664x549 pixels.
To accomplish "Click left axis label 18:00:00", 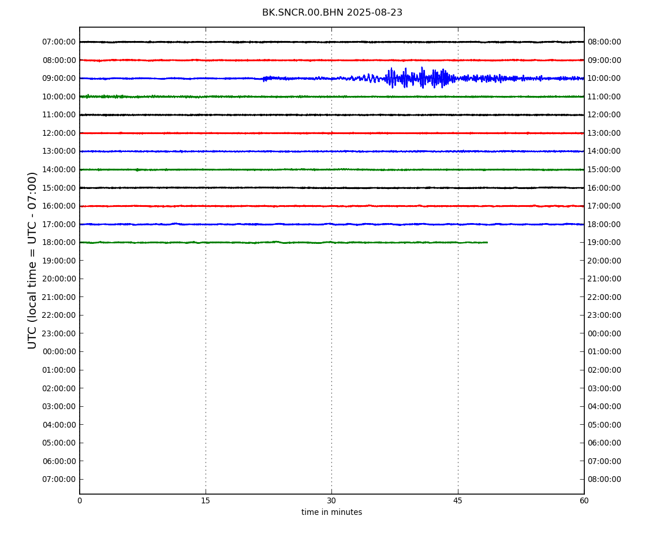I will pos(59,243).
